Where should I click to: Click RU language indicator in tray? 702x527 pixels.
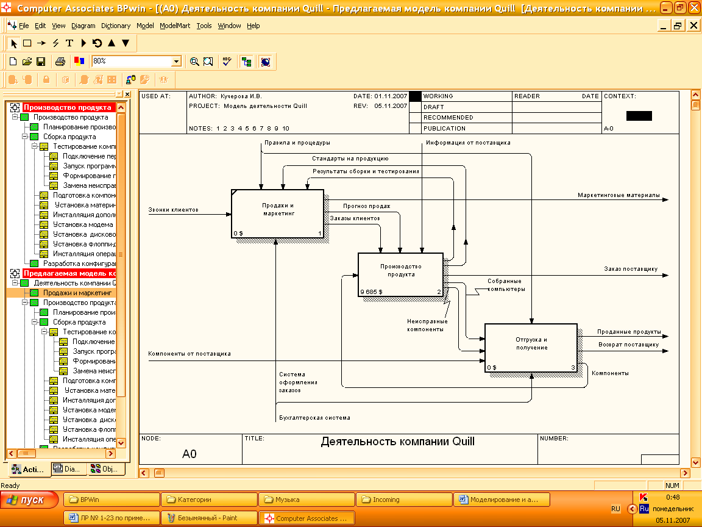pos(615,509)
